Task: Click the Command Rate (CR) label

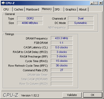Action: click(x=35, y=70)
